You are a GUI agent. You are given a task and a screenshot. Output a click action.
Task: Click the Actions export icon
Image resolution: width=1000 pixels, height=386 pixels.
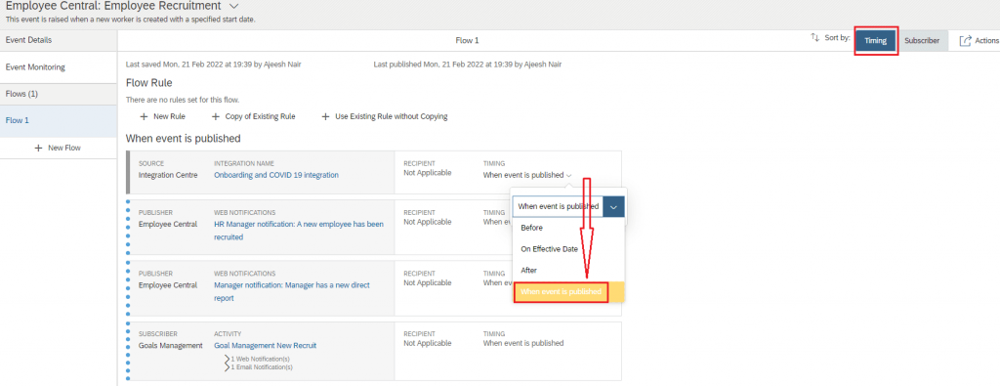(965, 41)
